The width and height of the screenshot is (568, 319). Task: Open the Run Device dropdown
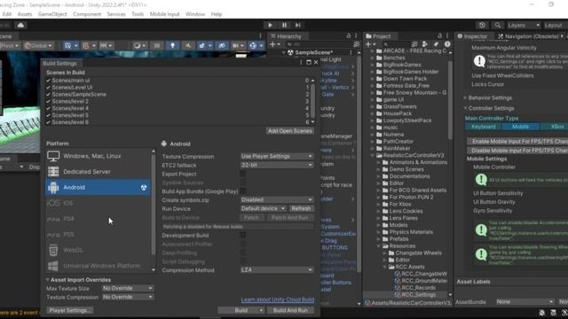[264, 209]
